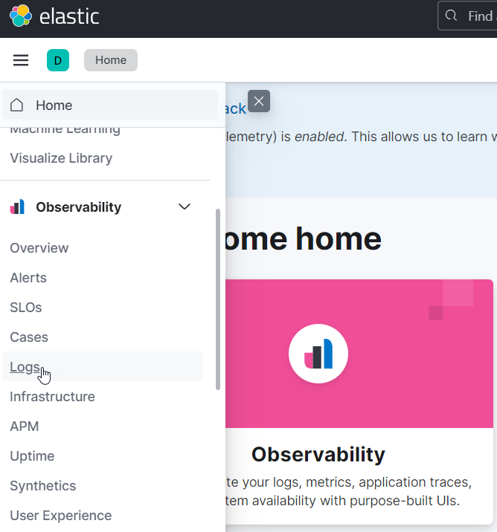
Task: Navigate to SLOs
Action: 26,308
